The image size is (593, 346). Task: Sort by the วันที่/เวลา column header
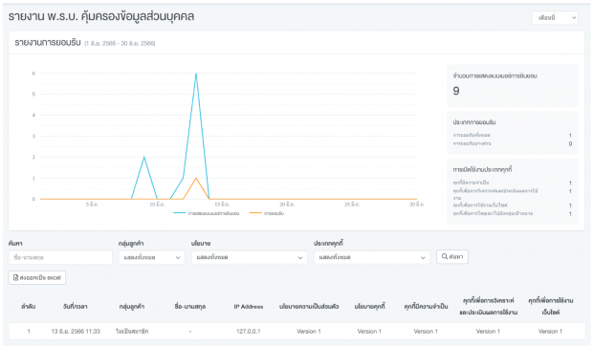[76, 307]
